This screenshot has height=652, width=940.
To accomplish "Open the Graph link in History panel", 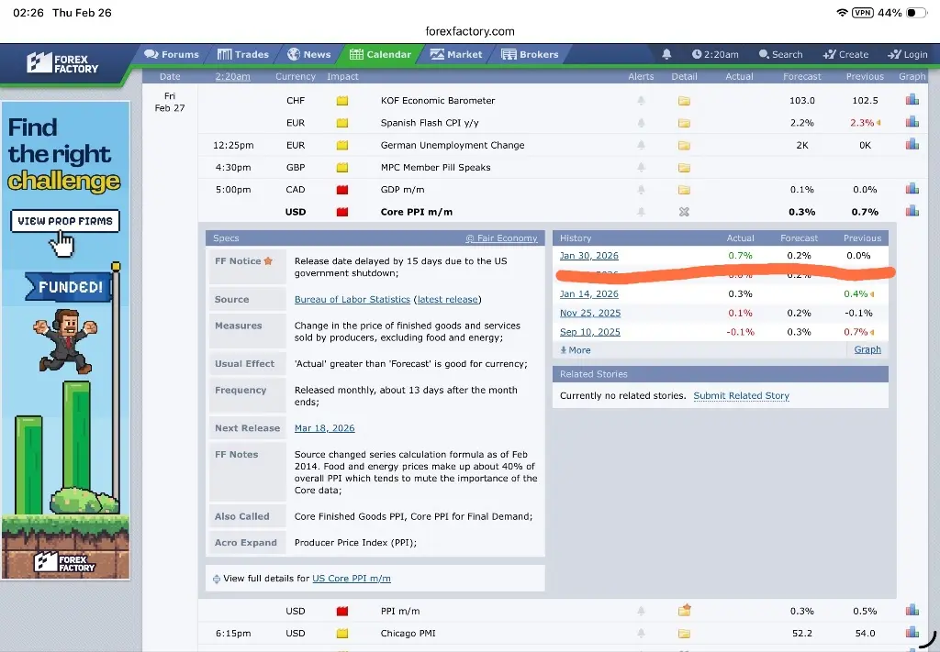I will click(867, 349).
